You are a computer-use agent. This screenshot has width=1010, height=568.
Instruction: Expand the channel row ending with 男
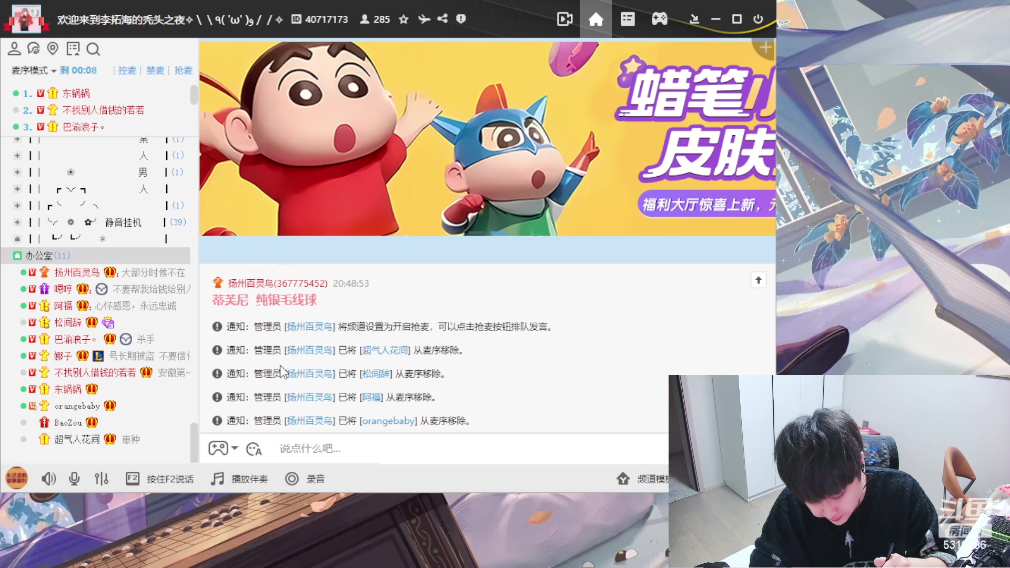point(17,172)
